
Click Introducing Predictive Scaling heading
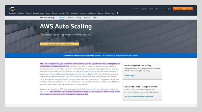138,65
